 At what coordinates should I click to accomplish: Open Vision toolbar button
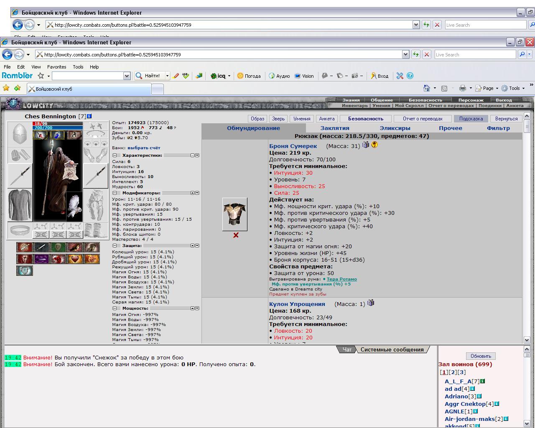coord(304,76)
